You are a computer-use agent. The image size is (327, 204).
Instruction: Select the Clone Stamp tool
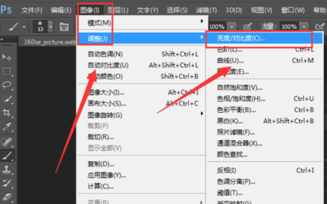pyautogui.click(x=7, y=169)
